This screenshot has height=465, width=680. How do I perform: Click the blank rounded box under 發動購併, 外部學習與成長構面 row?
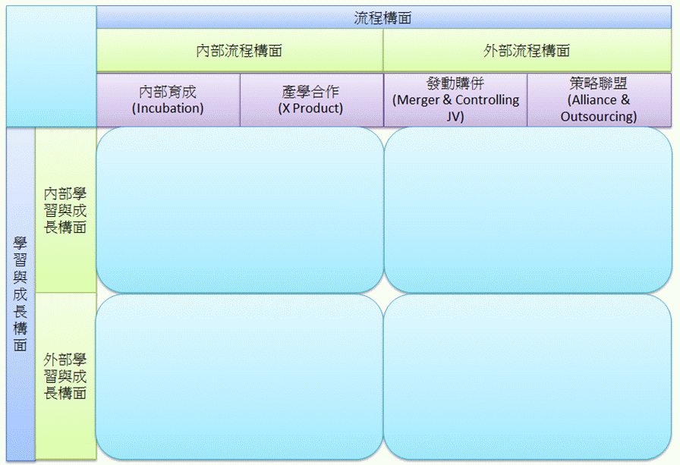(527, 376)
